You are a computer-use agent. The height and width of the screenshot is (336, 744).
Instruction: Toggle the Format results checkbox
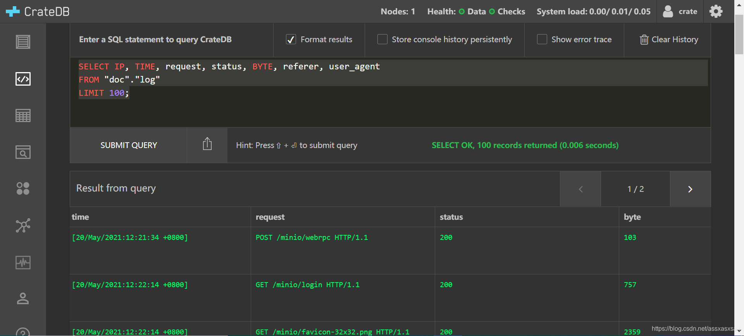[291, 40]
